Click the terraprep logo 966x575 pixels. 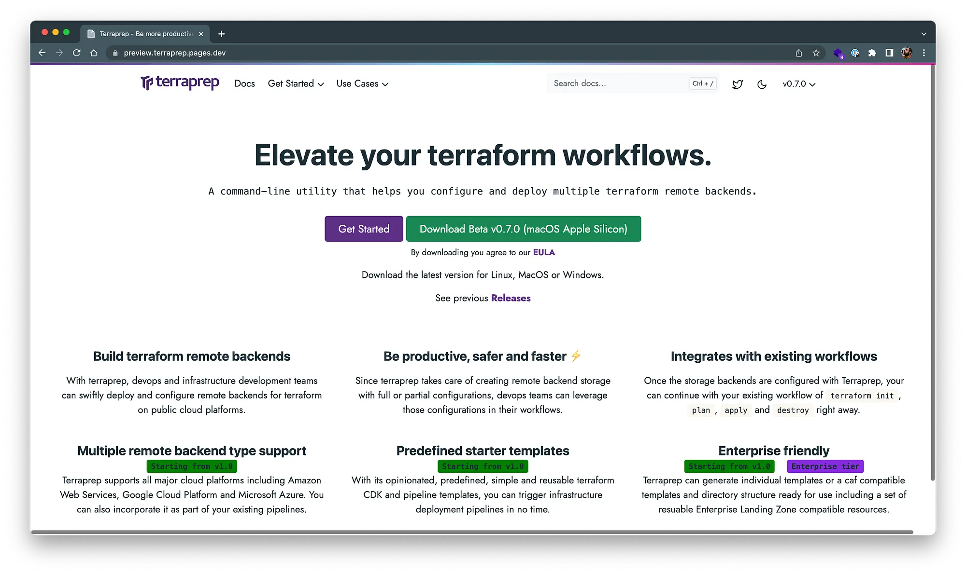pos(180,82)
